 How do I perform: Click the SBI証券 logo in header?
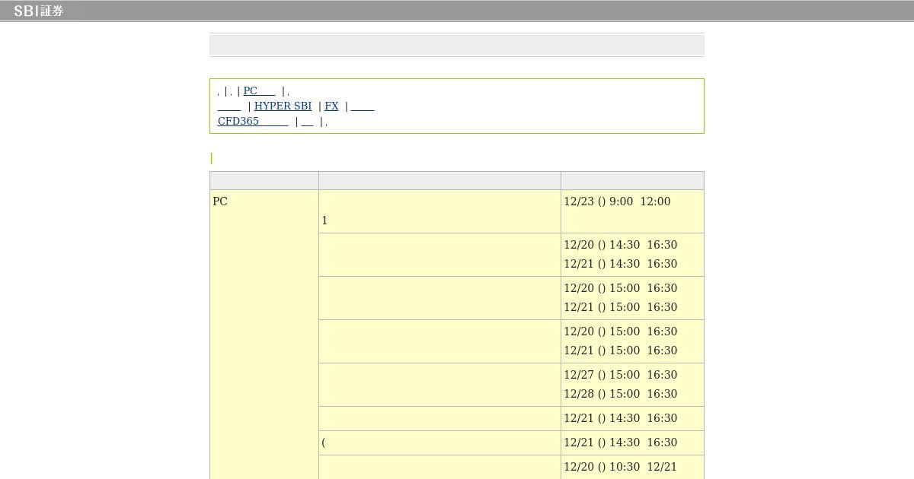pos(39,11)
